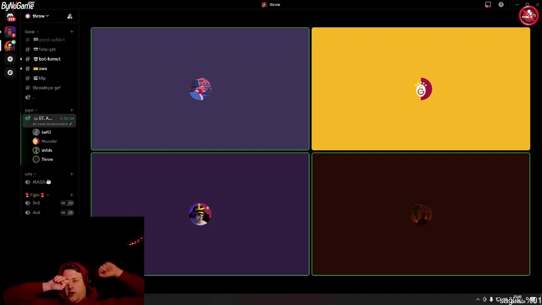Screen dimensions: 542x305
Task: Show hidden system tray icons chevron
Action: click(478, 299)
